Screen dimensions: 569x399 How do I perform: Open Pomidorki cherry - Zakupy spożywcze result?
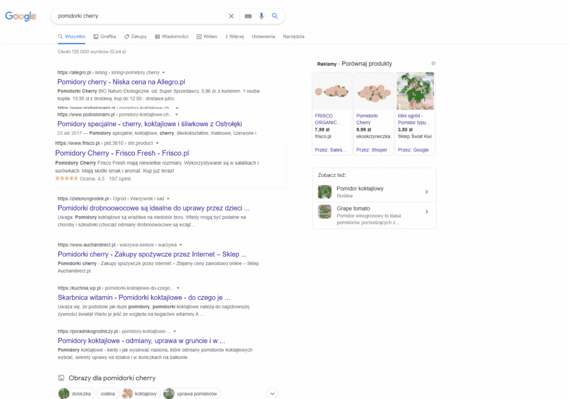pos(152,255)
